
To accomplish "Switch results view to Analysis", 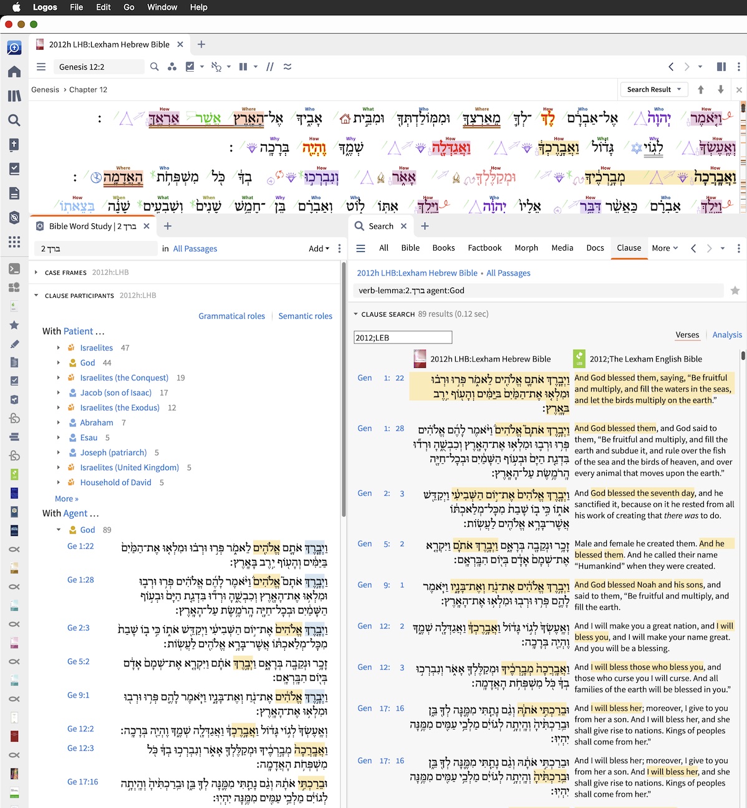I will pyautogui.click(x=727, y=335).
